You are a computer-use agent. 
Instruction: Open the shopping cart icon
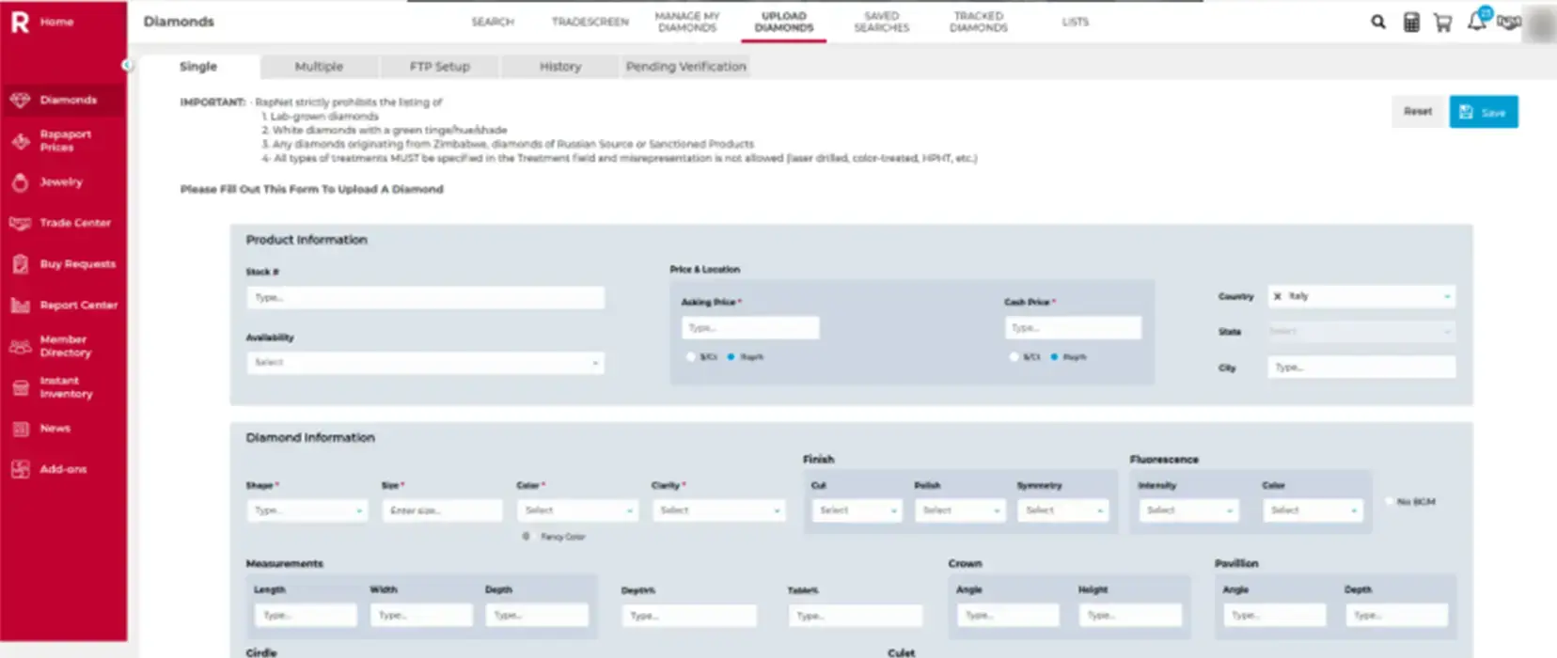click(1442, 23)
